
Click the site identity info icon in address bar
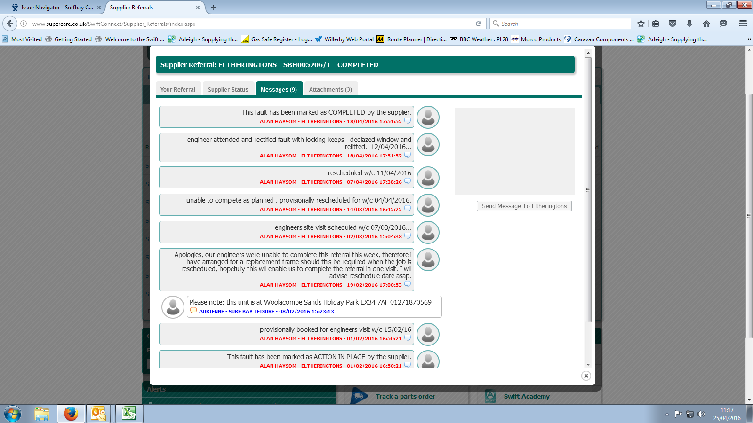pos(24,23)
